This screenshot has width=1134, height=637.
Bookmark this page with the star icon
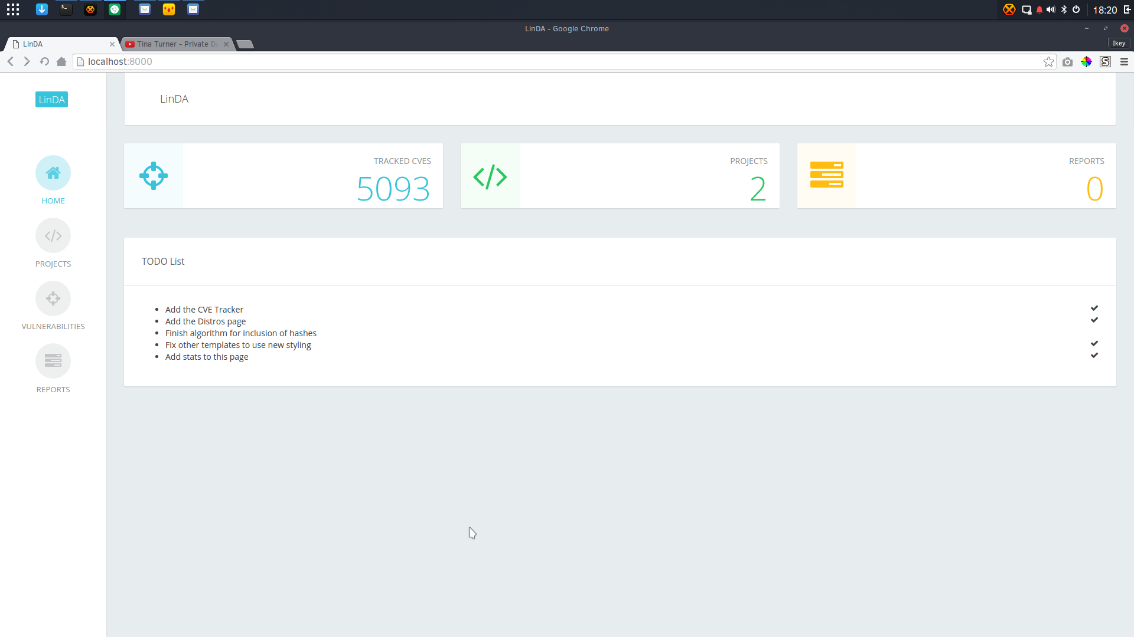click(1048, 61)
